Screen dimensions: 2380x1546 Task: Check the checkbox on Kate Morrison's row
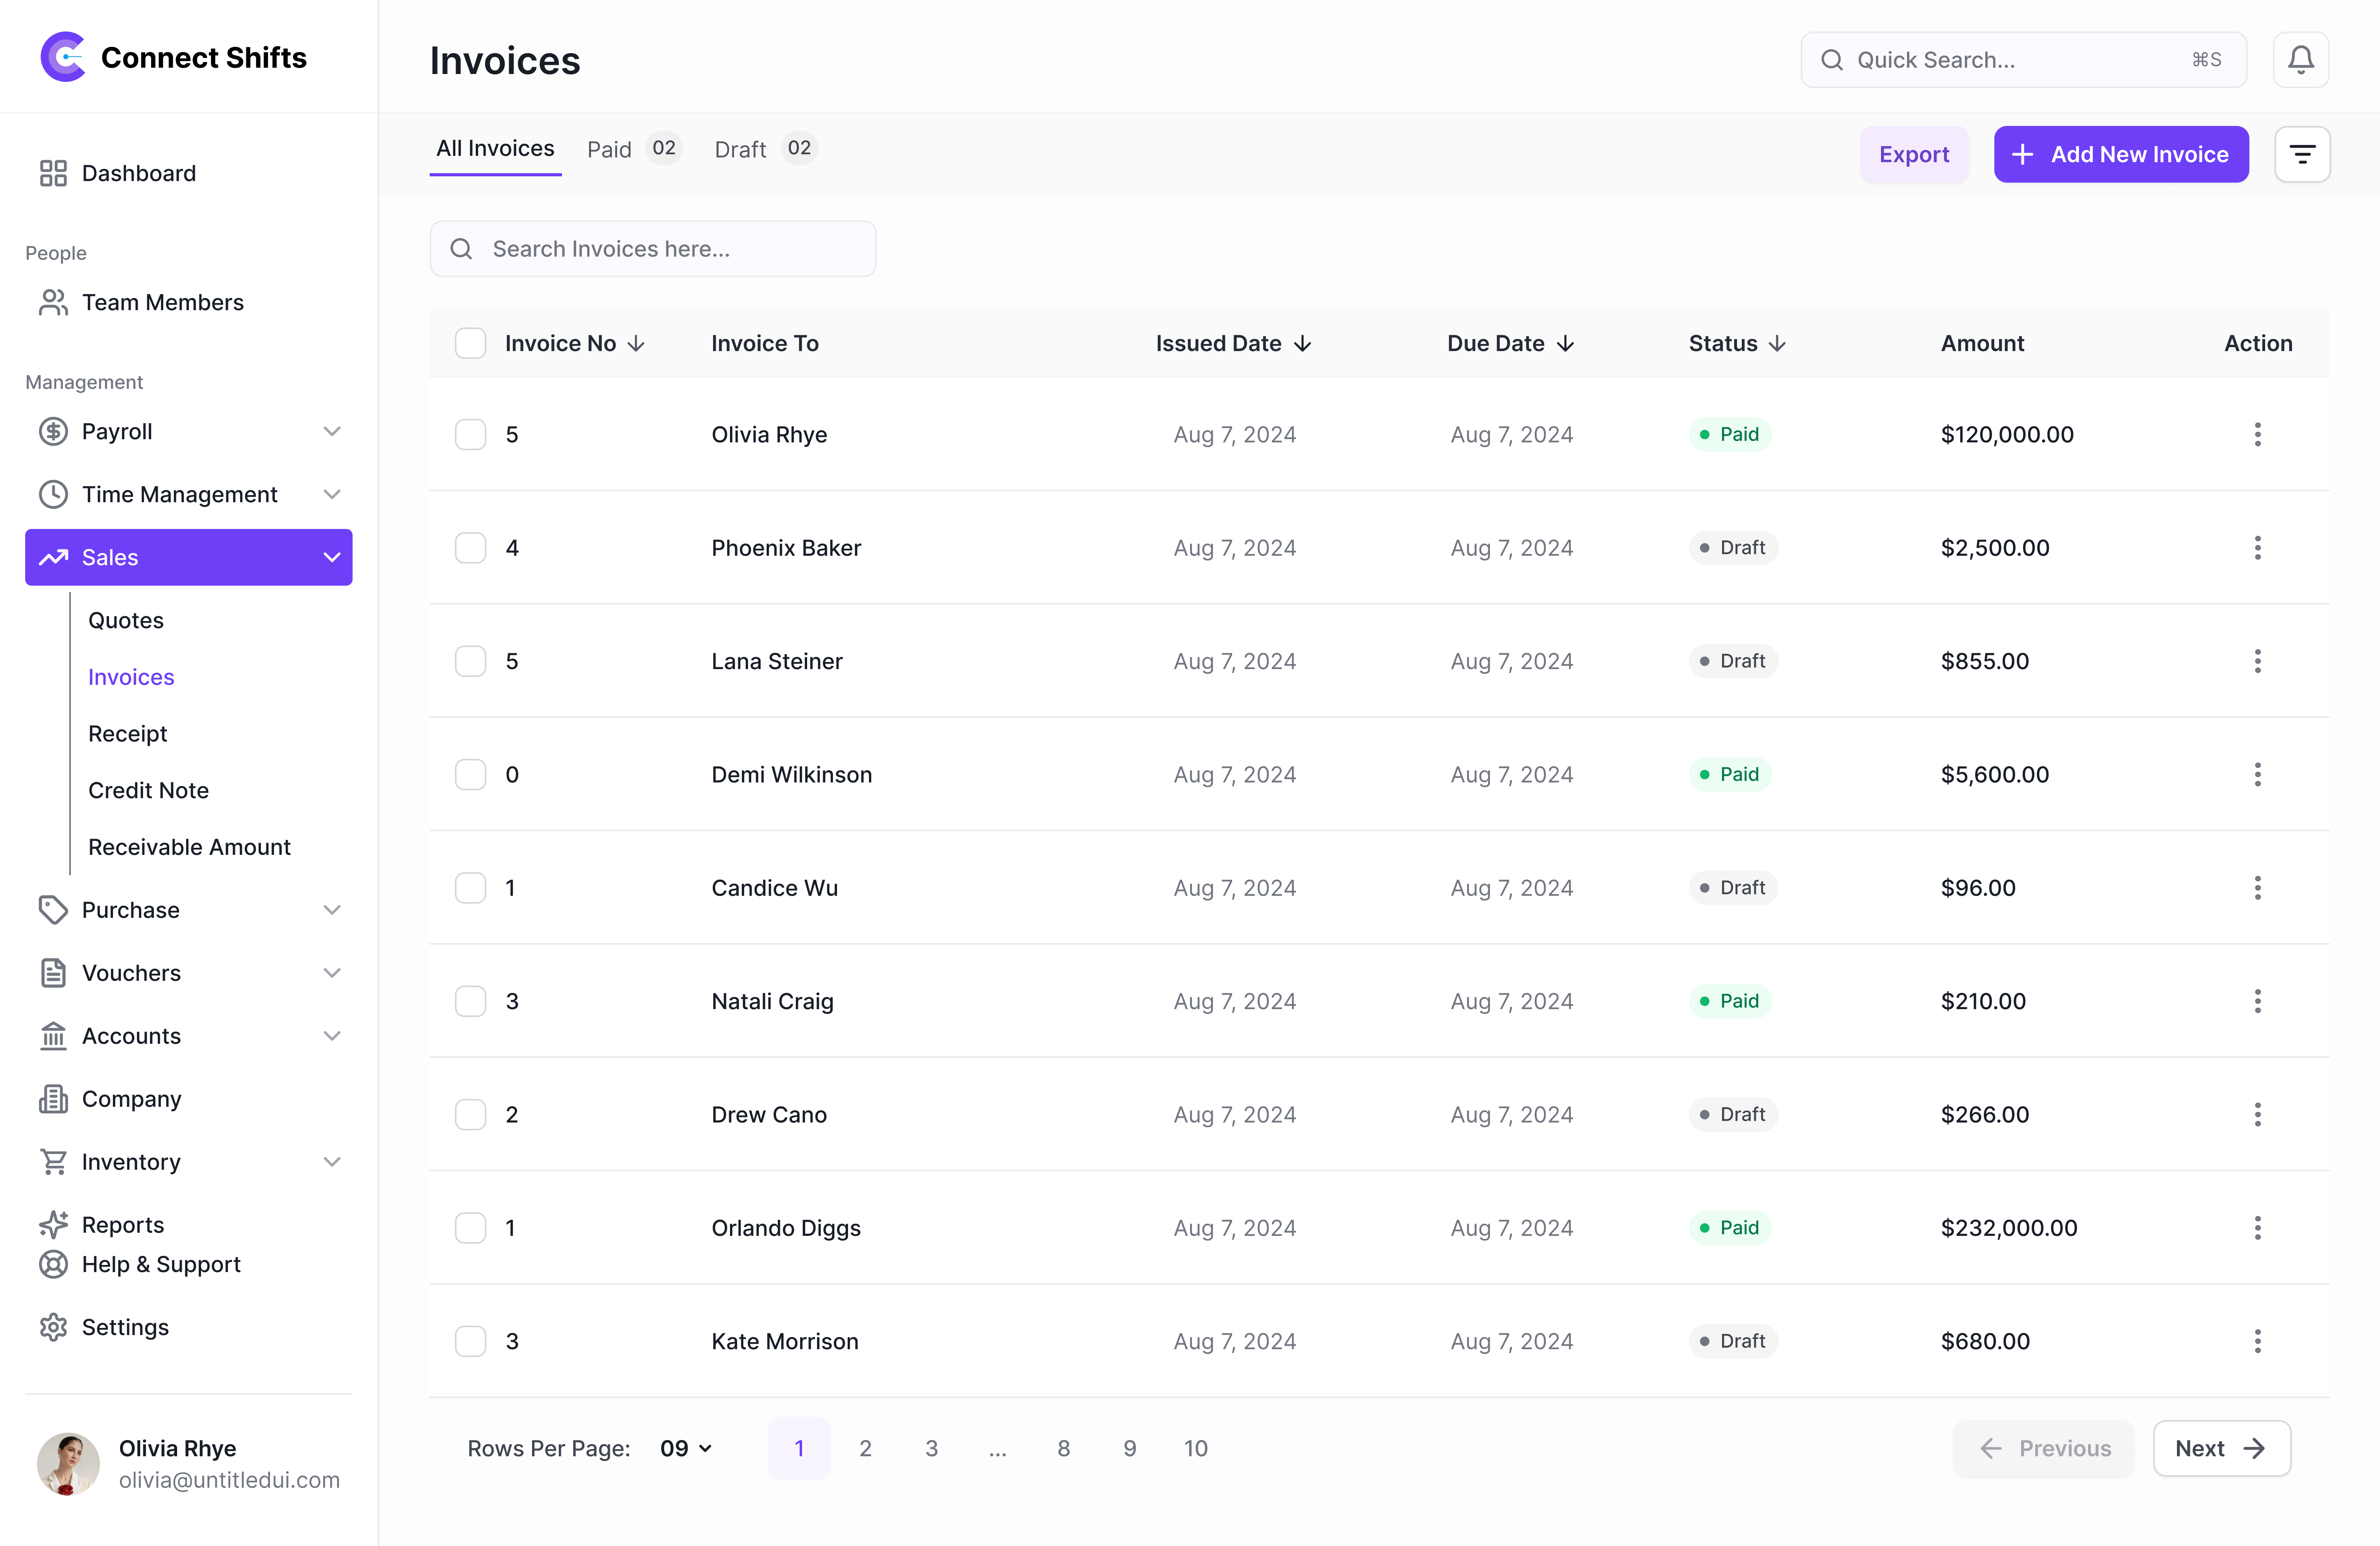click(470, 1341)
